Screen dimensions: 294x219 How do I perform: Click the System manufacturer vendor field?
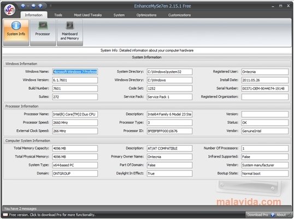(x=264, y=165)
